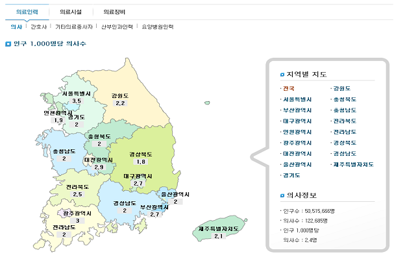Click 서울특별시 link in region list
The height and width of the screenshot is (259, 394).
click(x=297, y=99)
